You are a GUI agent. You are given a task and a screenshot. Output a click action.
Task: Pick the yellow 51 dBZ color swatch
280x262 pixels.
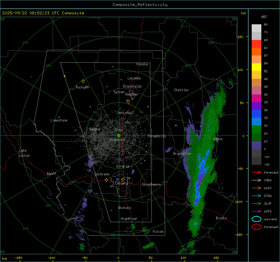tap(256, 67)
